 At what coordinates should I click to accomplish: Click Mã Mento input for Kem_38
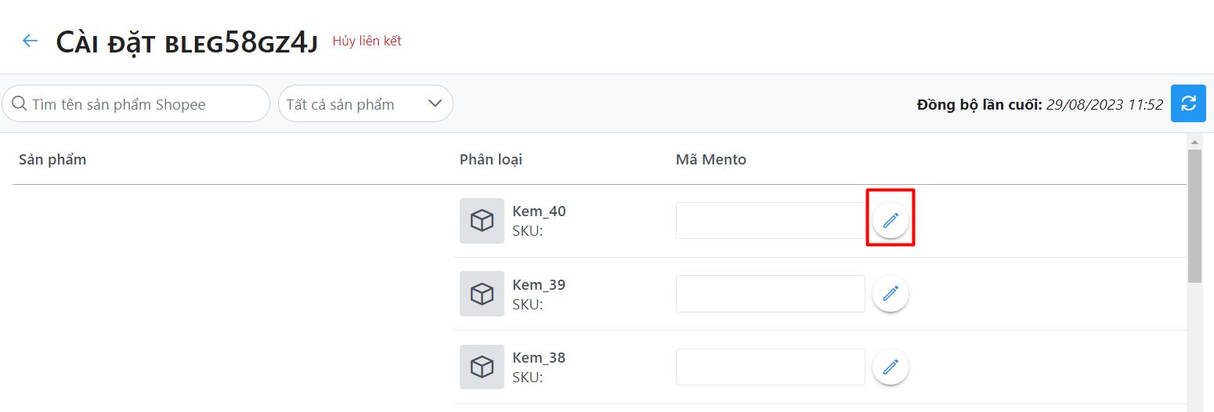tap(770, 367)
